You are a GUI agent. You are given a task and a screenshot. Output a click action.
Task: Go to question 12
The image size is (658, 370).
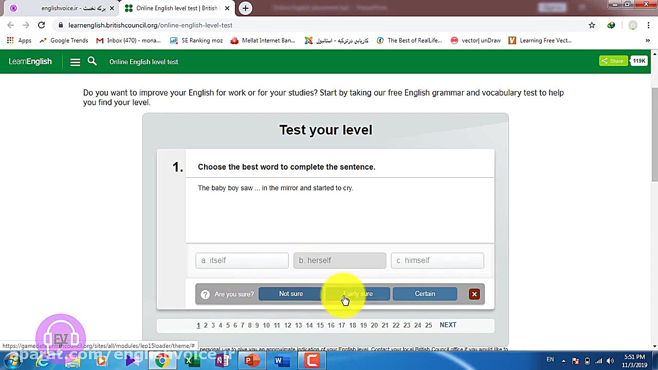point(287,325)
